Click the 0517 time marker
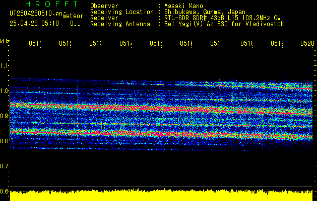Viewport: 317px width, 201px height. pyautogui.click(x=217, y=43)
